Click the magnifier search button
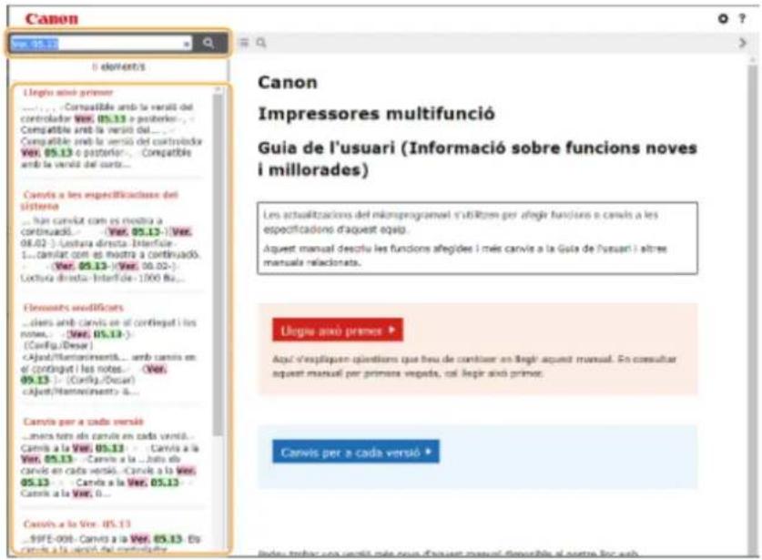The height and width of the screenshot is (560, 762). pyautogui.click(x=208, y=44)
